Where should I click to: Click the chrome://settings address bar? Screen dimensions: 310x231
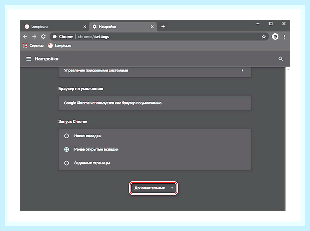159,37
